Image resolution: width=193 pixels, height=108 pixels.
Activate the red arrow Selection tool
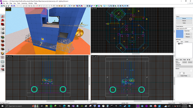3,16
